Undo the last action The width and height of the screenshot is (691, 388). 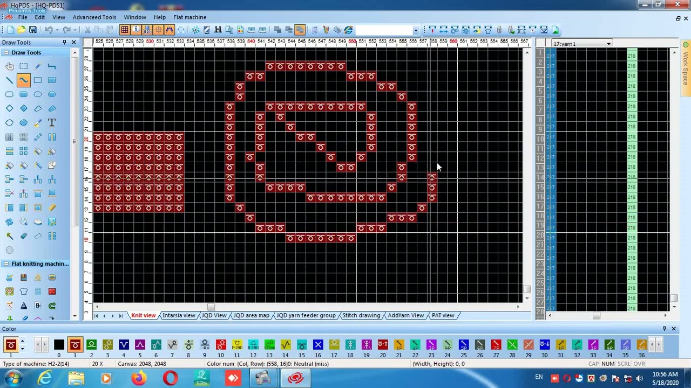click(x=48, y=30)
